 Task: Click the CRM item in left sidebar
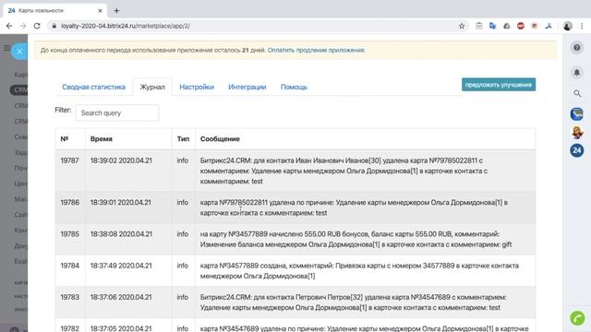coord(18,90)
